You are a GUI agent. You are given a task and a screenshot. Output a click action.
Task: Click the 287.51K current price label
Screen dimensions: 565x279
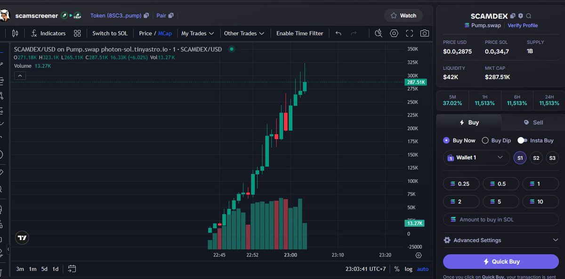pyautogui.click(x=415, y=82)
